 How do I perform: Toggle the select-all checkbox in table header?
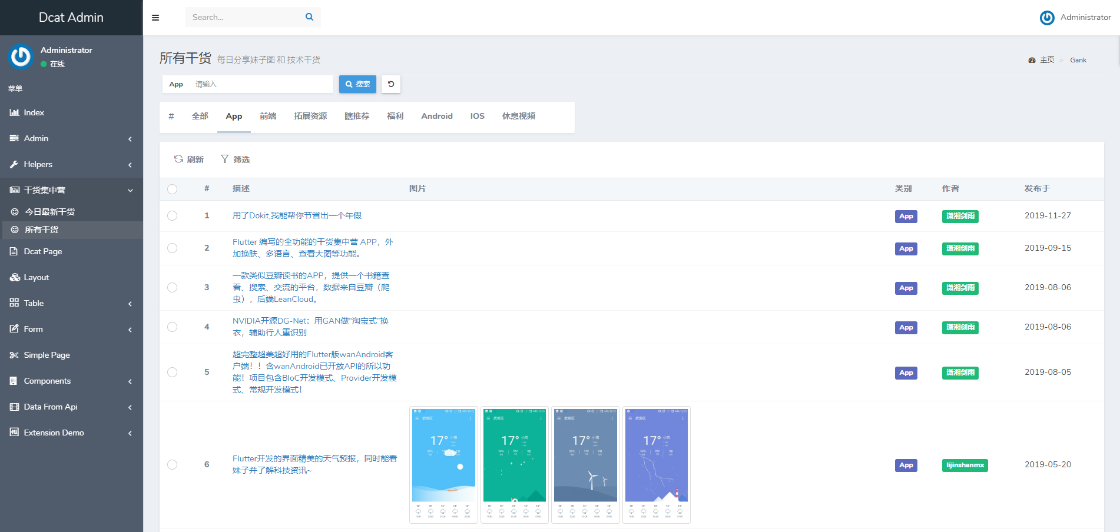click(172, 189)
